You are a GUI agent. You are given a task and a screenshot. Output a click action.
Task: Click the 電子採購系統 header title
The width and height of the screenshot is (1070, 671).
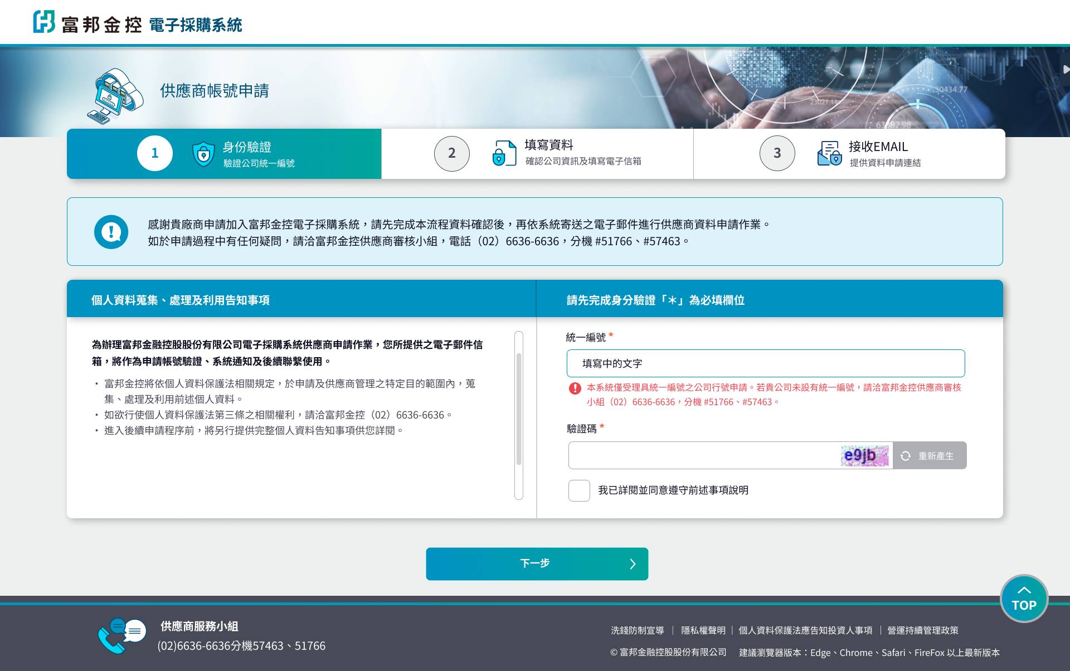tap(196, 25)
